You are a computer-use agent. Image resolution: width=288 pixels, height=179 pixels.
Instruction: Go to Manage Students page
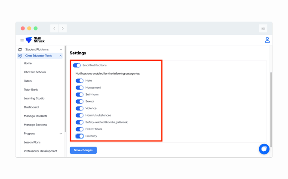(x=36, y=116)
